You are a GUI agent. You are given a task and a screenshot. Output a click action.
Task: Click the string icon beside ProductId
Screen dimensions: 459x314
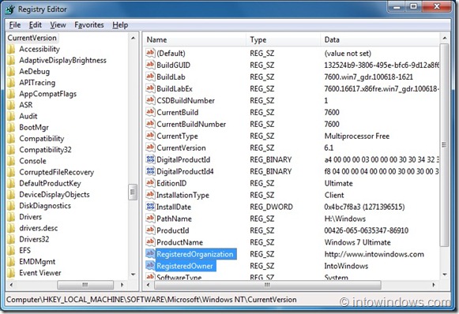point(150,230)
